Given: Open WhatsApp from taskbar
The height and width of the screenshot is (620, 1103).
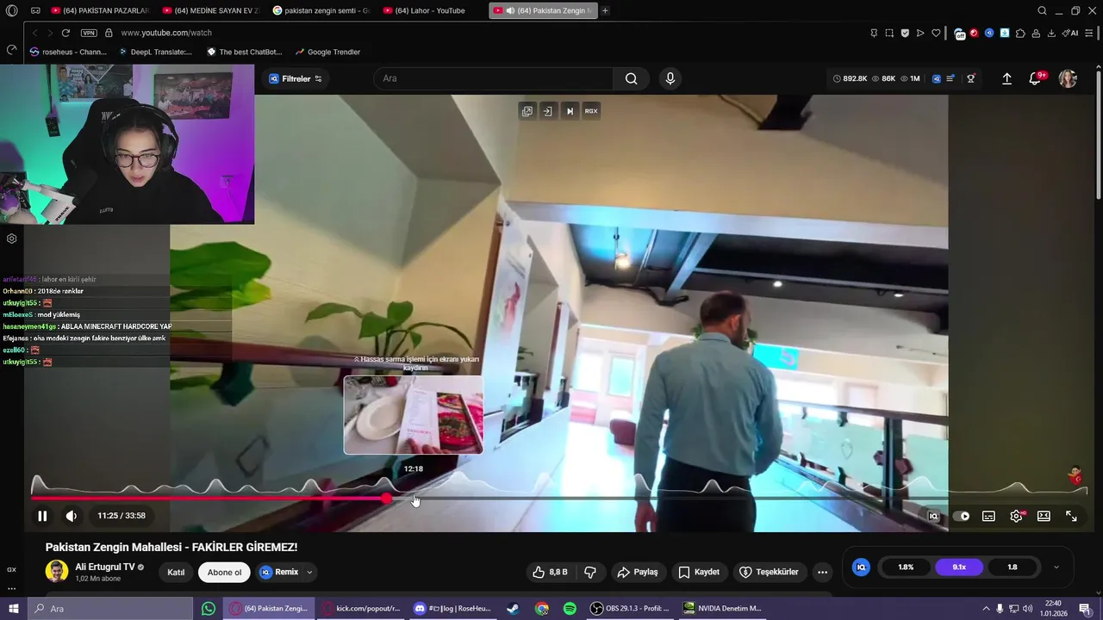Looking at the screenshot, I should click(208, 609).
